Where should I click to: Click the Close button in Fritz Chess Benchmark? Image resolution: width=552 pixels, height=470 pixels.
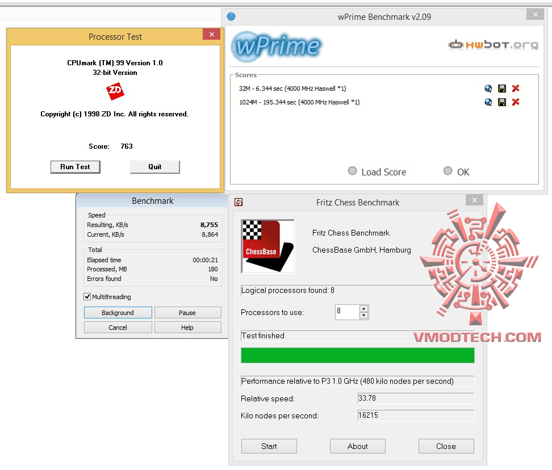(446, 446)
